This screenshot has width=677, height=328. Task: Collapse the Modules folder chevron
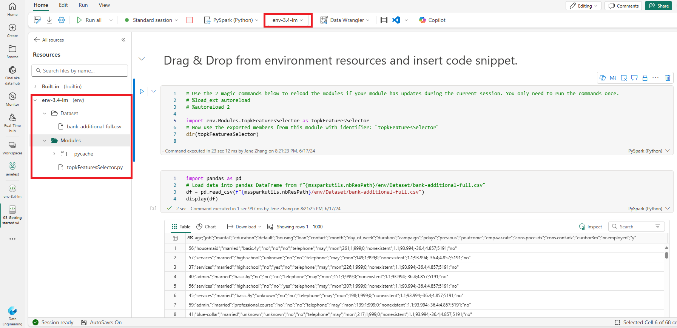click(45, 140)
